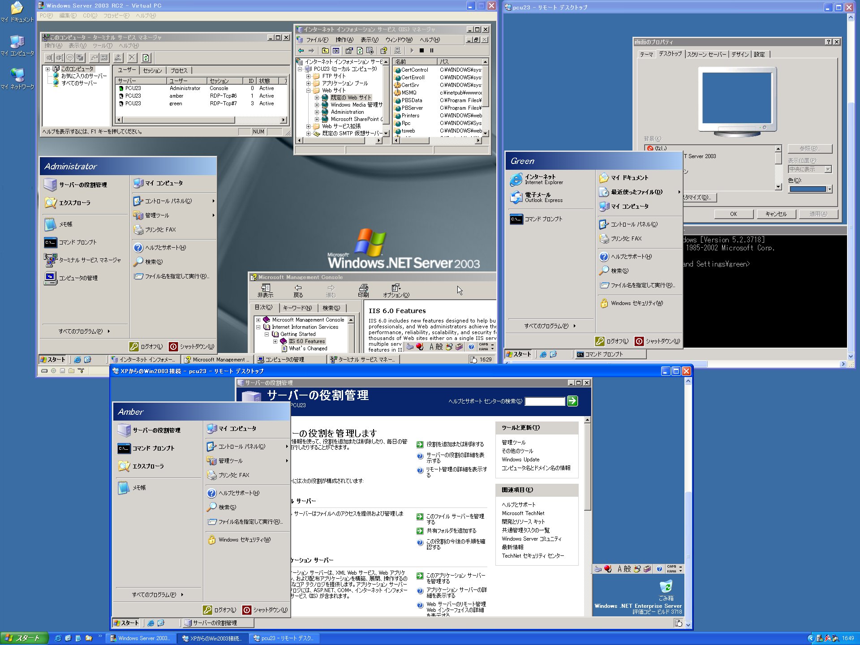The image size is (860, 645).
Task: Select スクリーン セーバー tab in Display Properties
Action: click(707, 55)
